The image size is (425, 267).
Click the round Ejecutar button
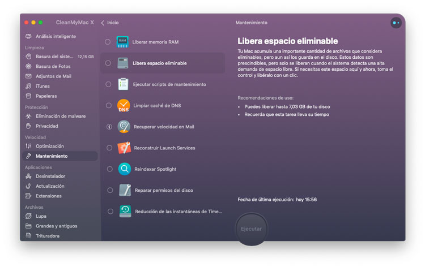(x=251, y=229)
